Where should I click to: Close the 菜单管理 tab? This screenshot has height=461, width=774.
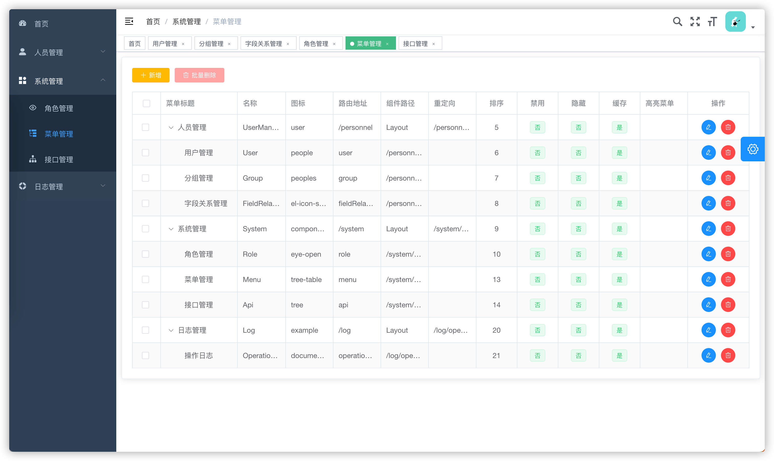tap(387, 44)
